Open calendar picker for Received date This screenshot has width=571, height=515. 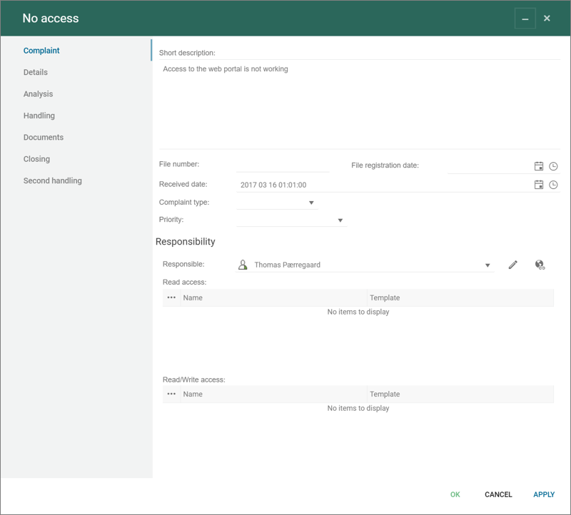(x=539, y=185)
